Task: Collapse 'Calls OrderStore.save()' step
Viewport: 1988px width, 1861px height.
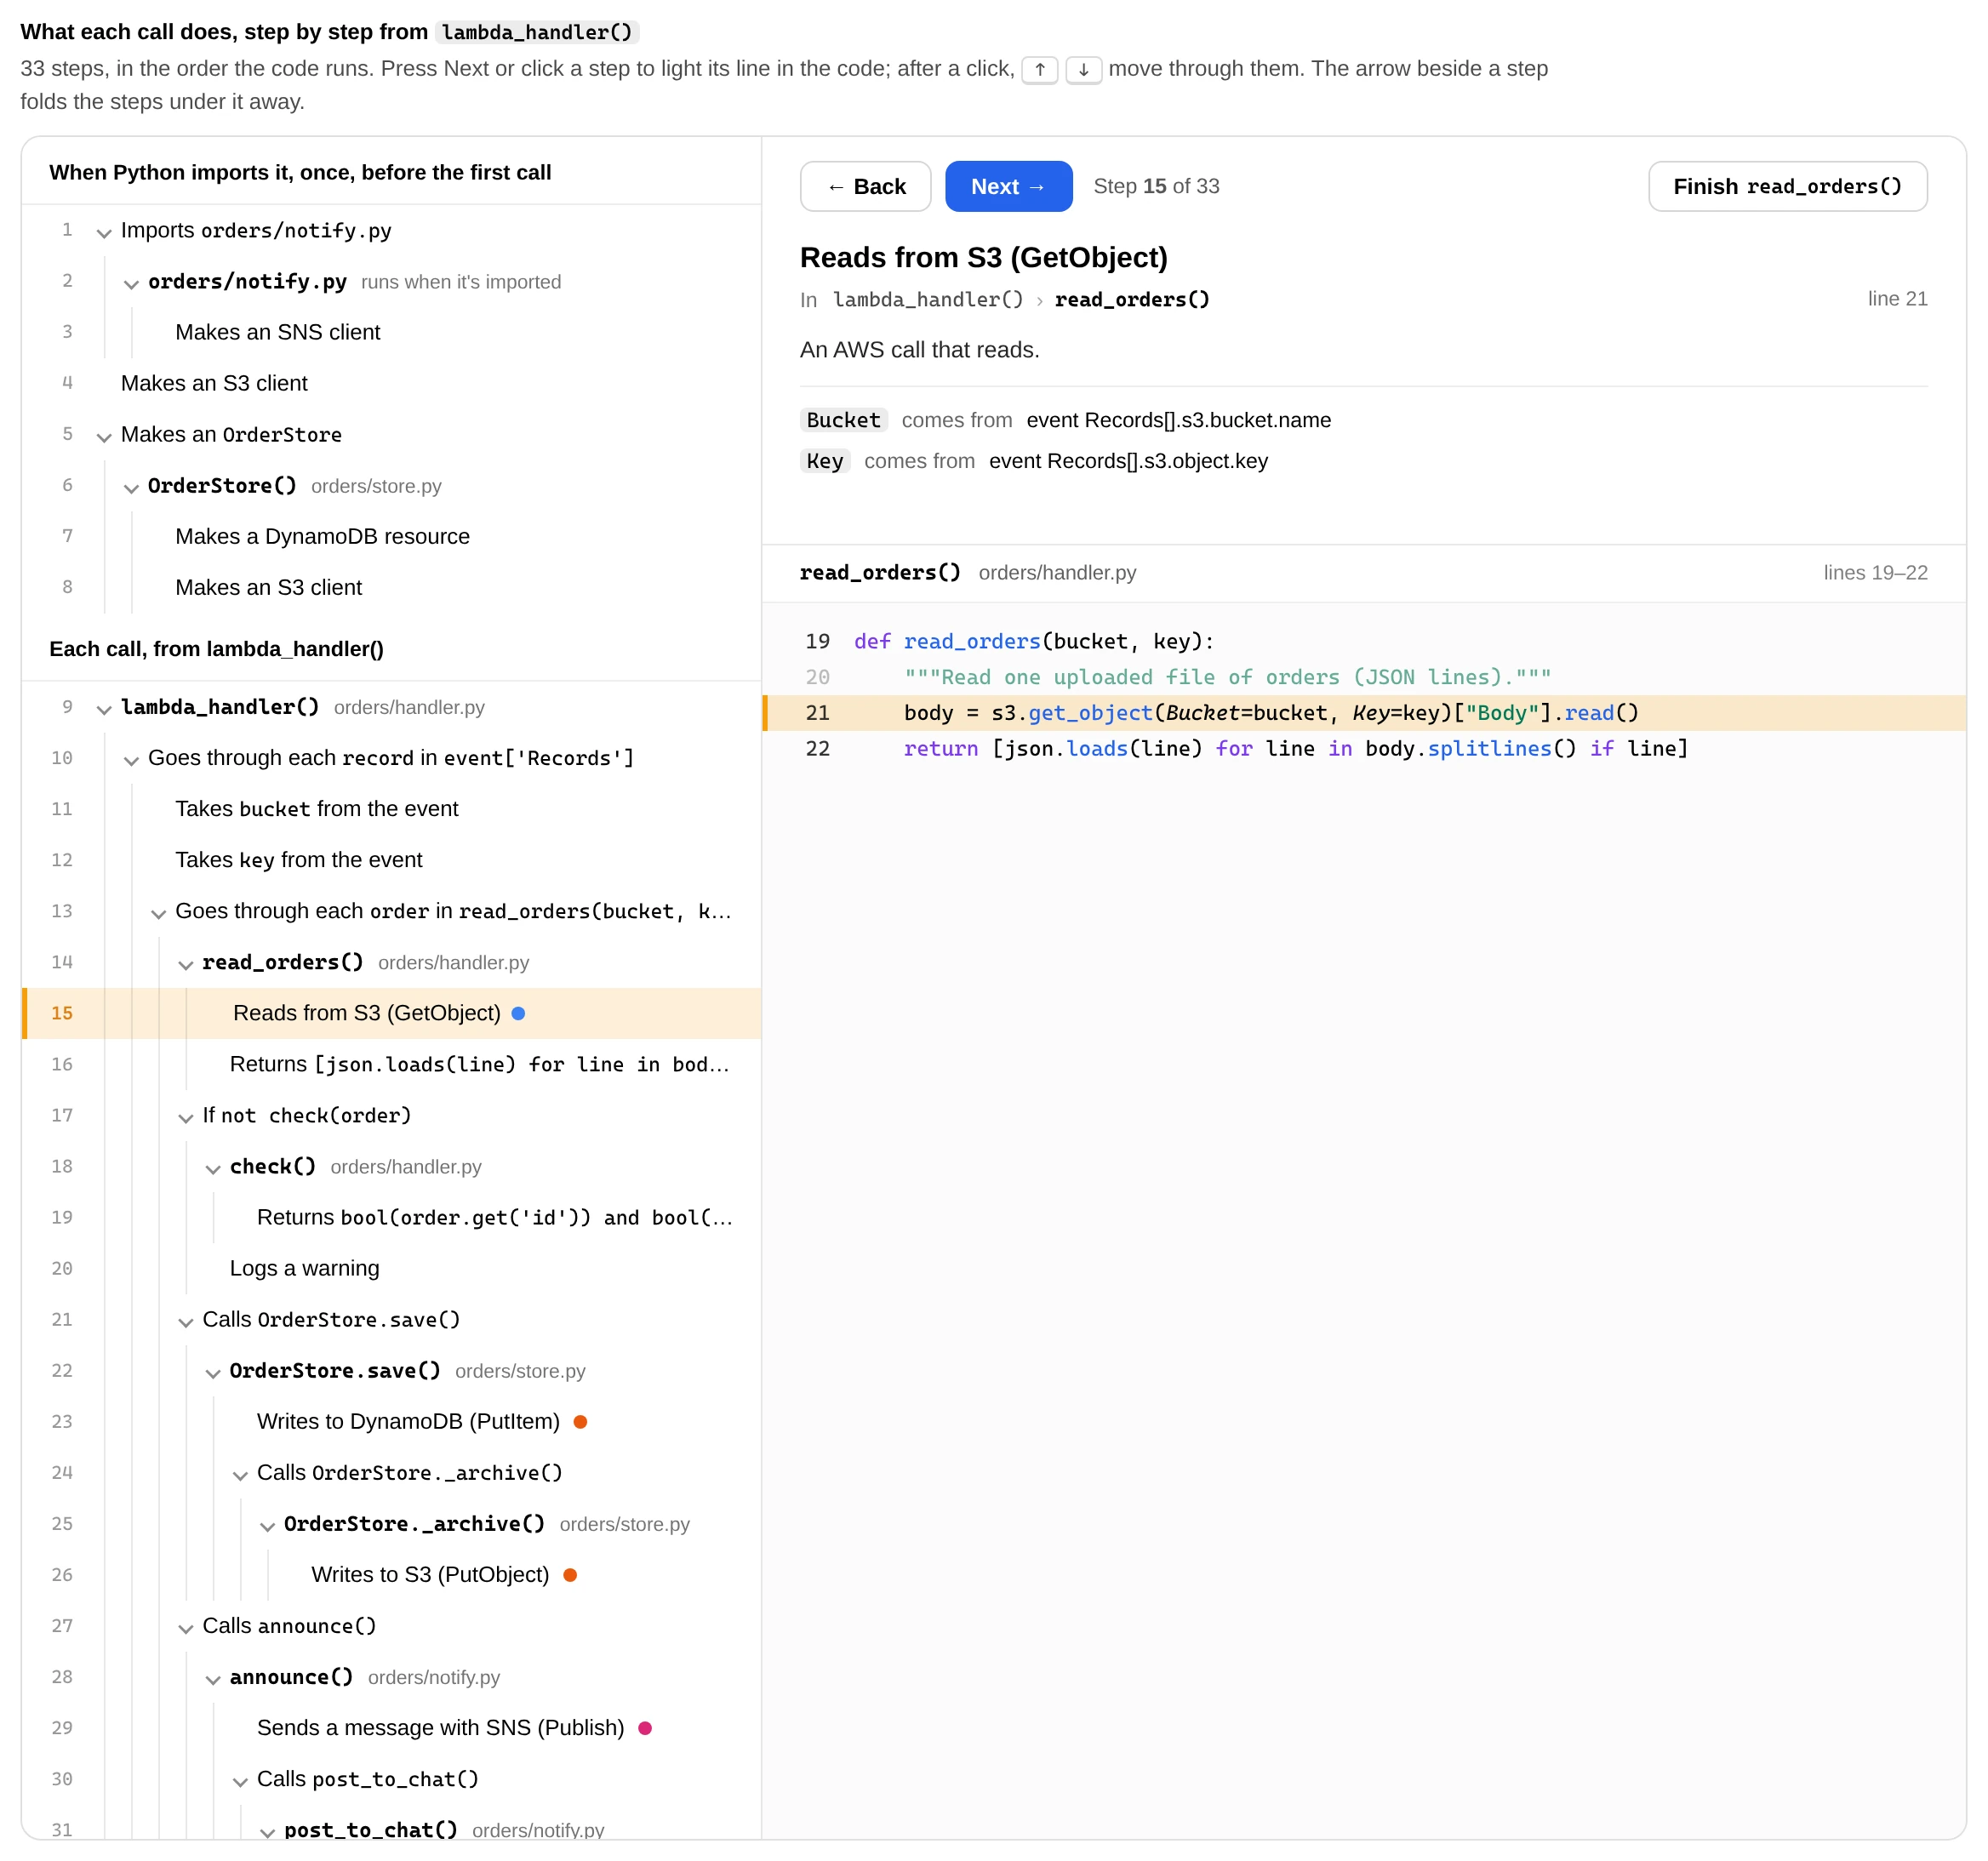Action: click(185, 1321)
